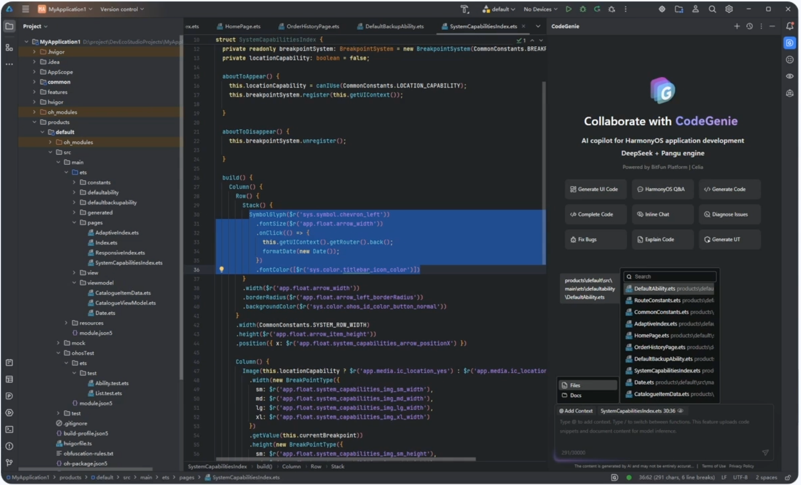Open the Problems warning tool icon
This screenshot has height=485, width=801.
(9, 446)
